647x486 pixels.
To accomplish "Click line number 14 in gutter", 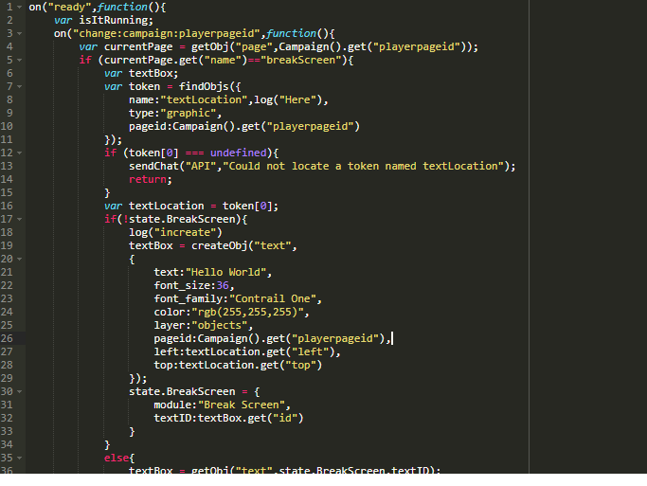I will 7,179.
